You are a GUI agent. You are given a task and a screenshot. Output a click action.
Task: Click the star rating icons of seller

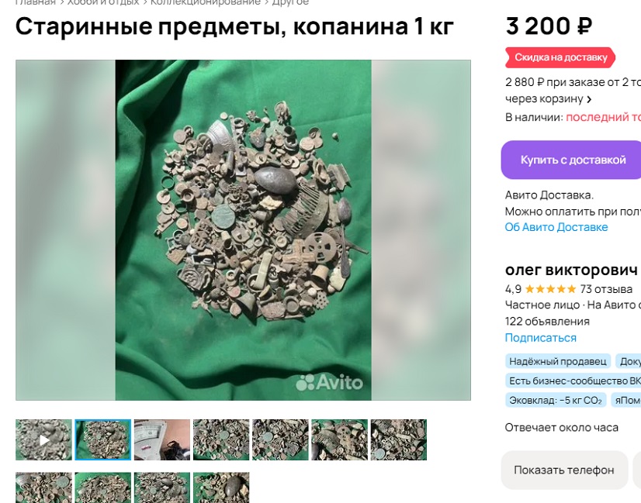551,289
